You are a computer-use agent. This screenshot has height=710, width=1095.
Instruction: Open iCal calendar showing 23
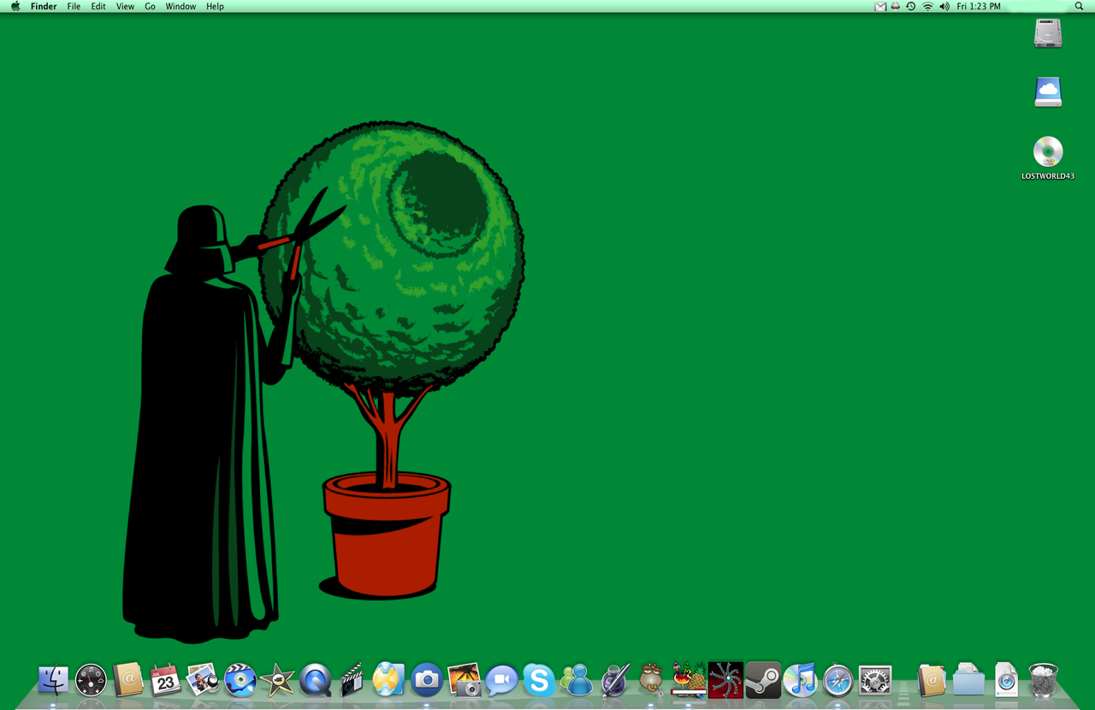pos(165,680)
